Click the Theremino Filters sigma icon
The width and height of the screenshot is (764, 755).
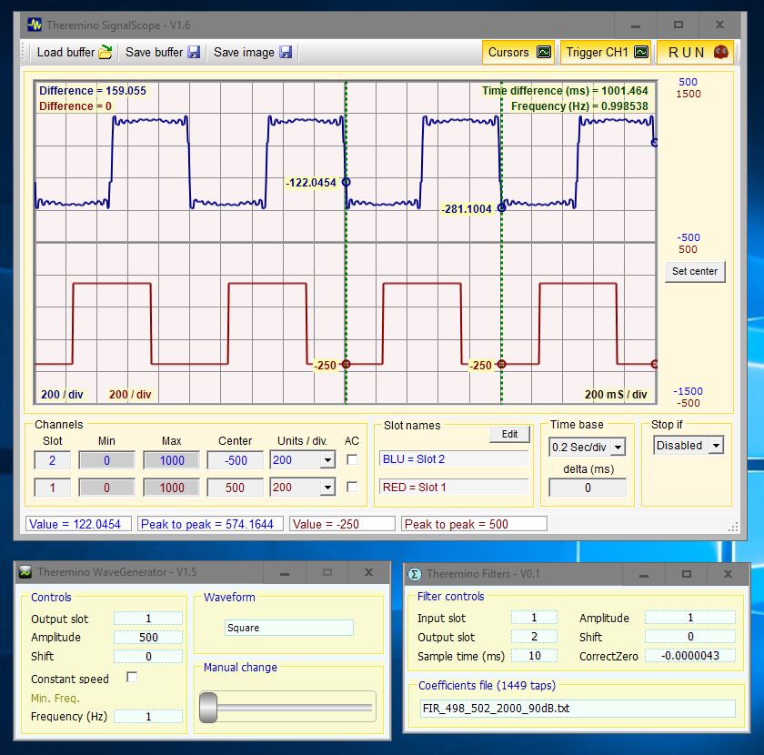415,574
